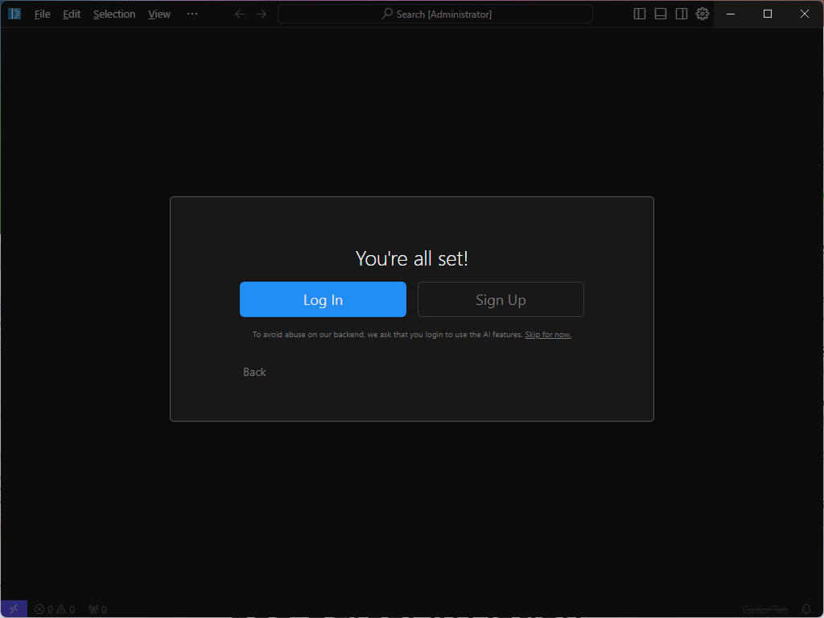Open the File menu
Image resolution: width=824 pixels, height=618 pixels.
pyautogui.click(x=42, y=14)
